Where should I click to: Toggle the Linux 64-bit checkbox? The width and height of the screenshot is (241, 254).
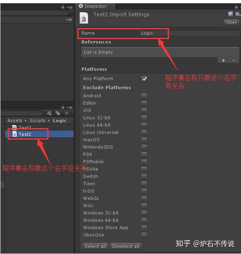tap(144, 125)
